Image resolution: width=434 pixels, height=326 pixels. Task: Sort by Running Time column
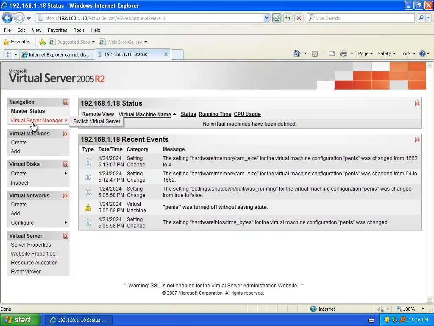coord(215,114)
